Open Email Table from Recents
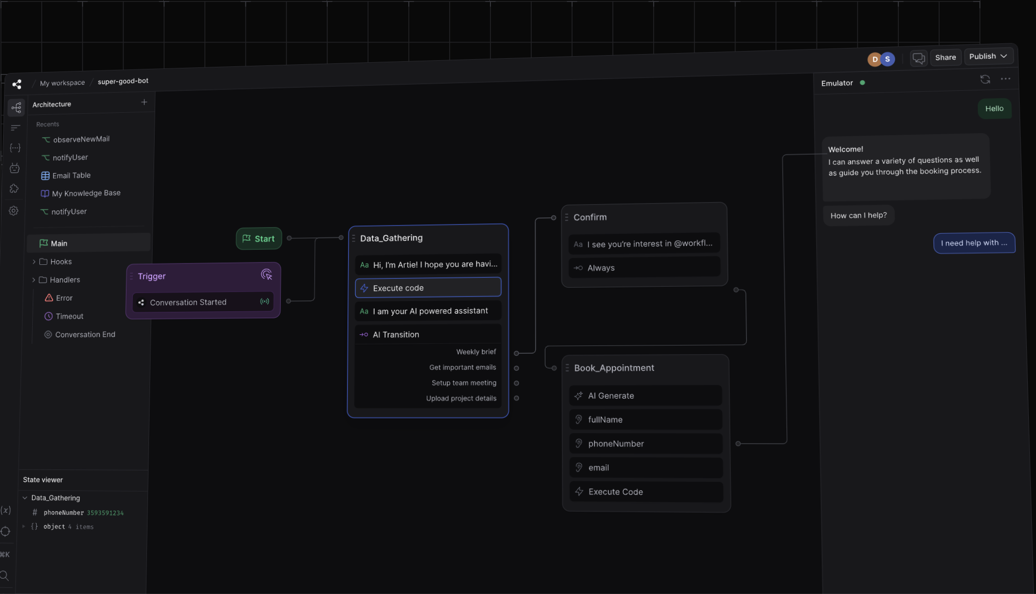This screenshot has height=594, width=1036. point(71,176)
